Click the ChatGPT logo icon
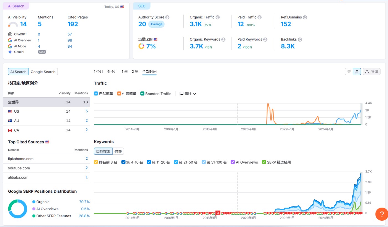The width and height of the screenshot is (388, 227). coord(10,34)
